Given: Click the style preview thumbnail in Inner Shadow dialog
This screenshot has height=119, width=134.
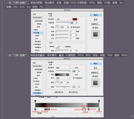Looking at the screenshot, I should (x=96, y=34).
